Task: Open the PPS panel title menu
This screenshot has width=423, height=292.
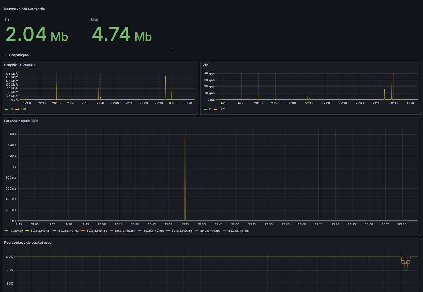Action: pyautogui.click(x=206, y=65)
